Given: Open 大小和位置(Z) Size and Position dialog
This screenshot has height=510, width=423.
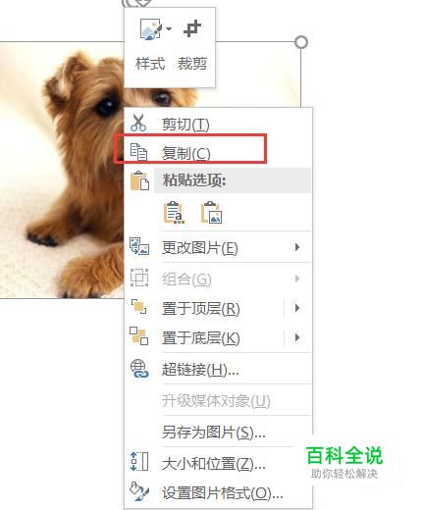Looking at the screenshot, I should (219, 463).
